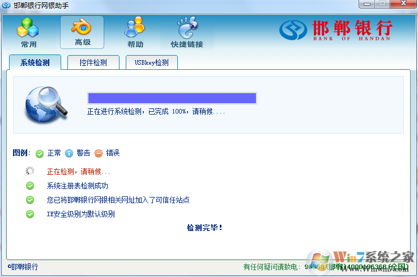This screenshot has width=418, height=277.
Task: Select the text 正在检测，请稍候...
Action: pyautogui.click(x=78, y=171)
